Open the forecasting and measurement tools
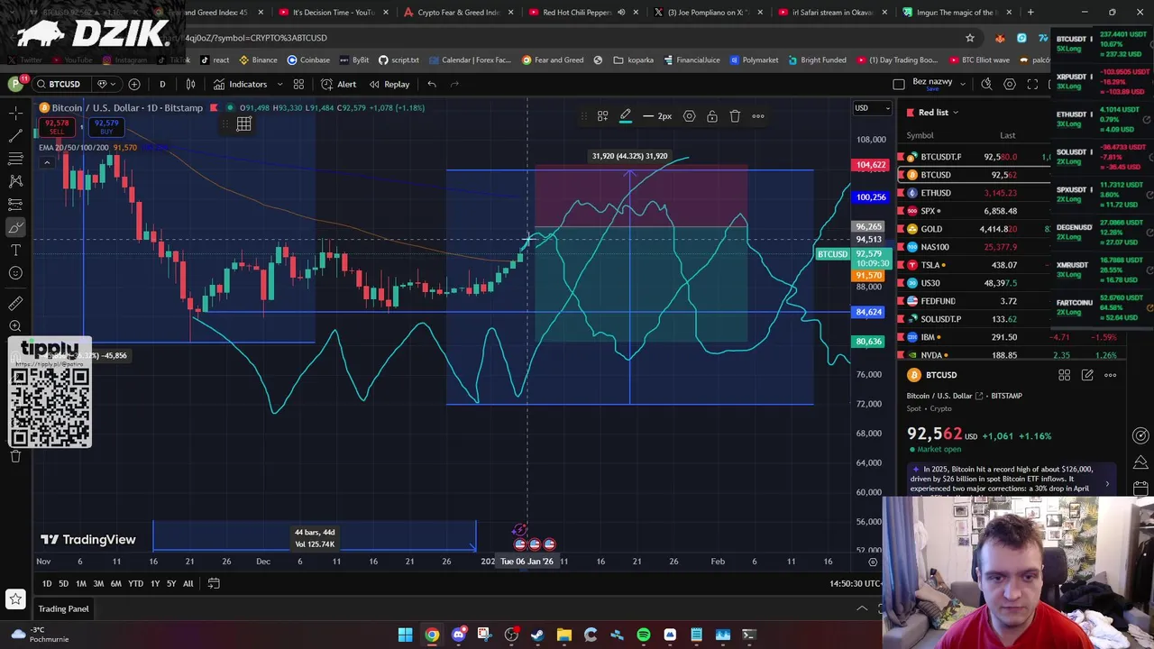This screenshot has width=1154, height=649. click(x=15, y=204)
